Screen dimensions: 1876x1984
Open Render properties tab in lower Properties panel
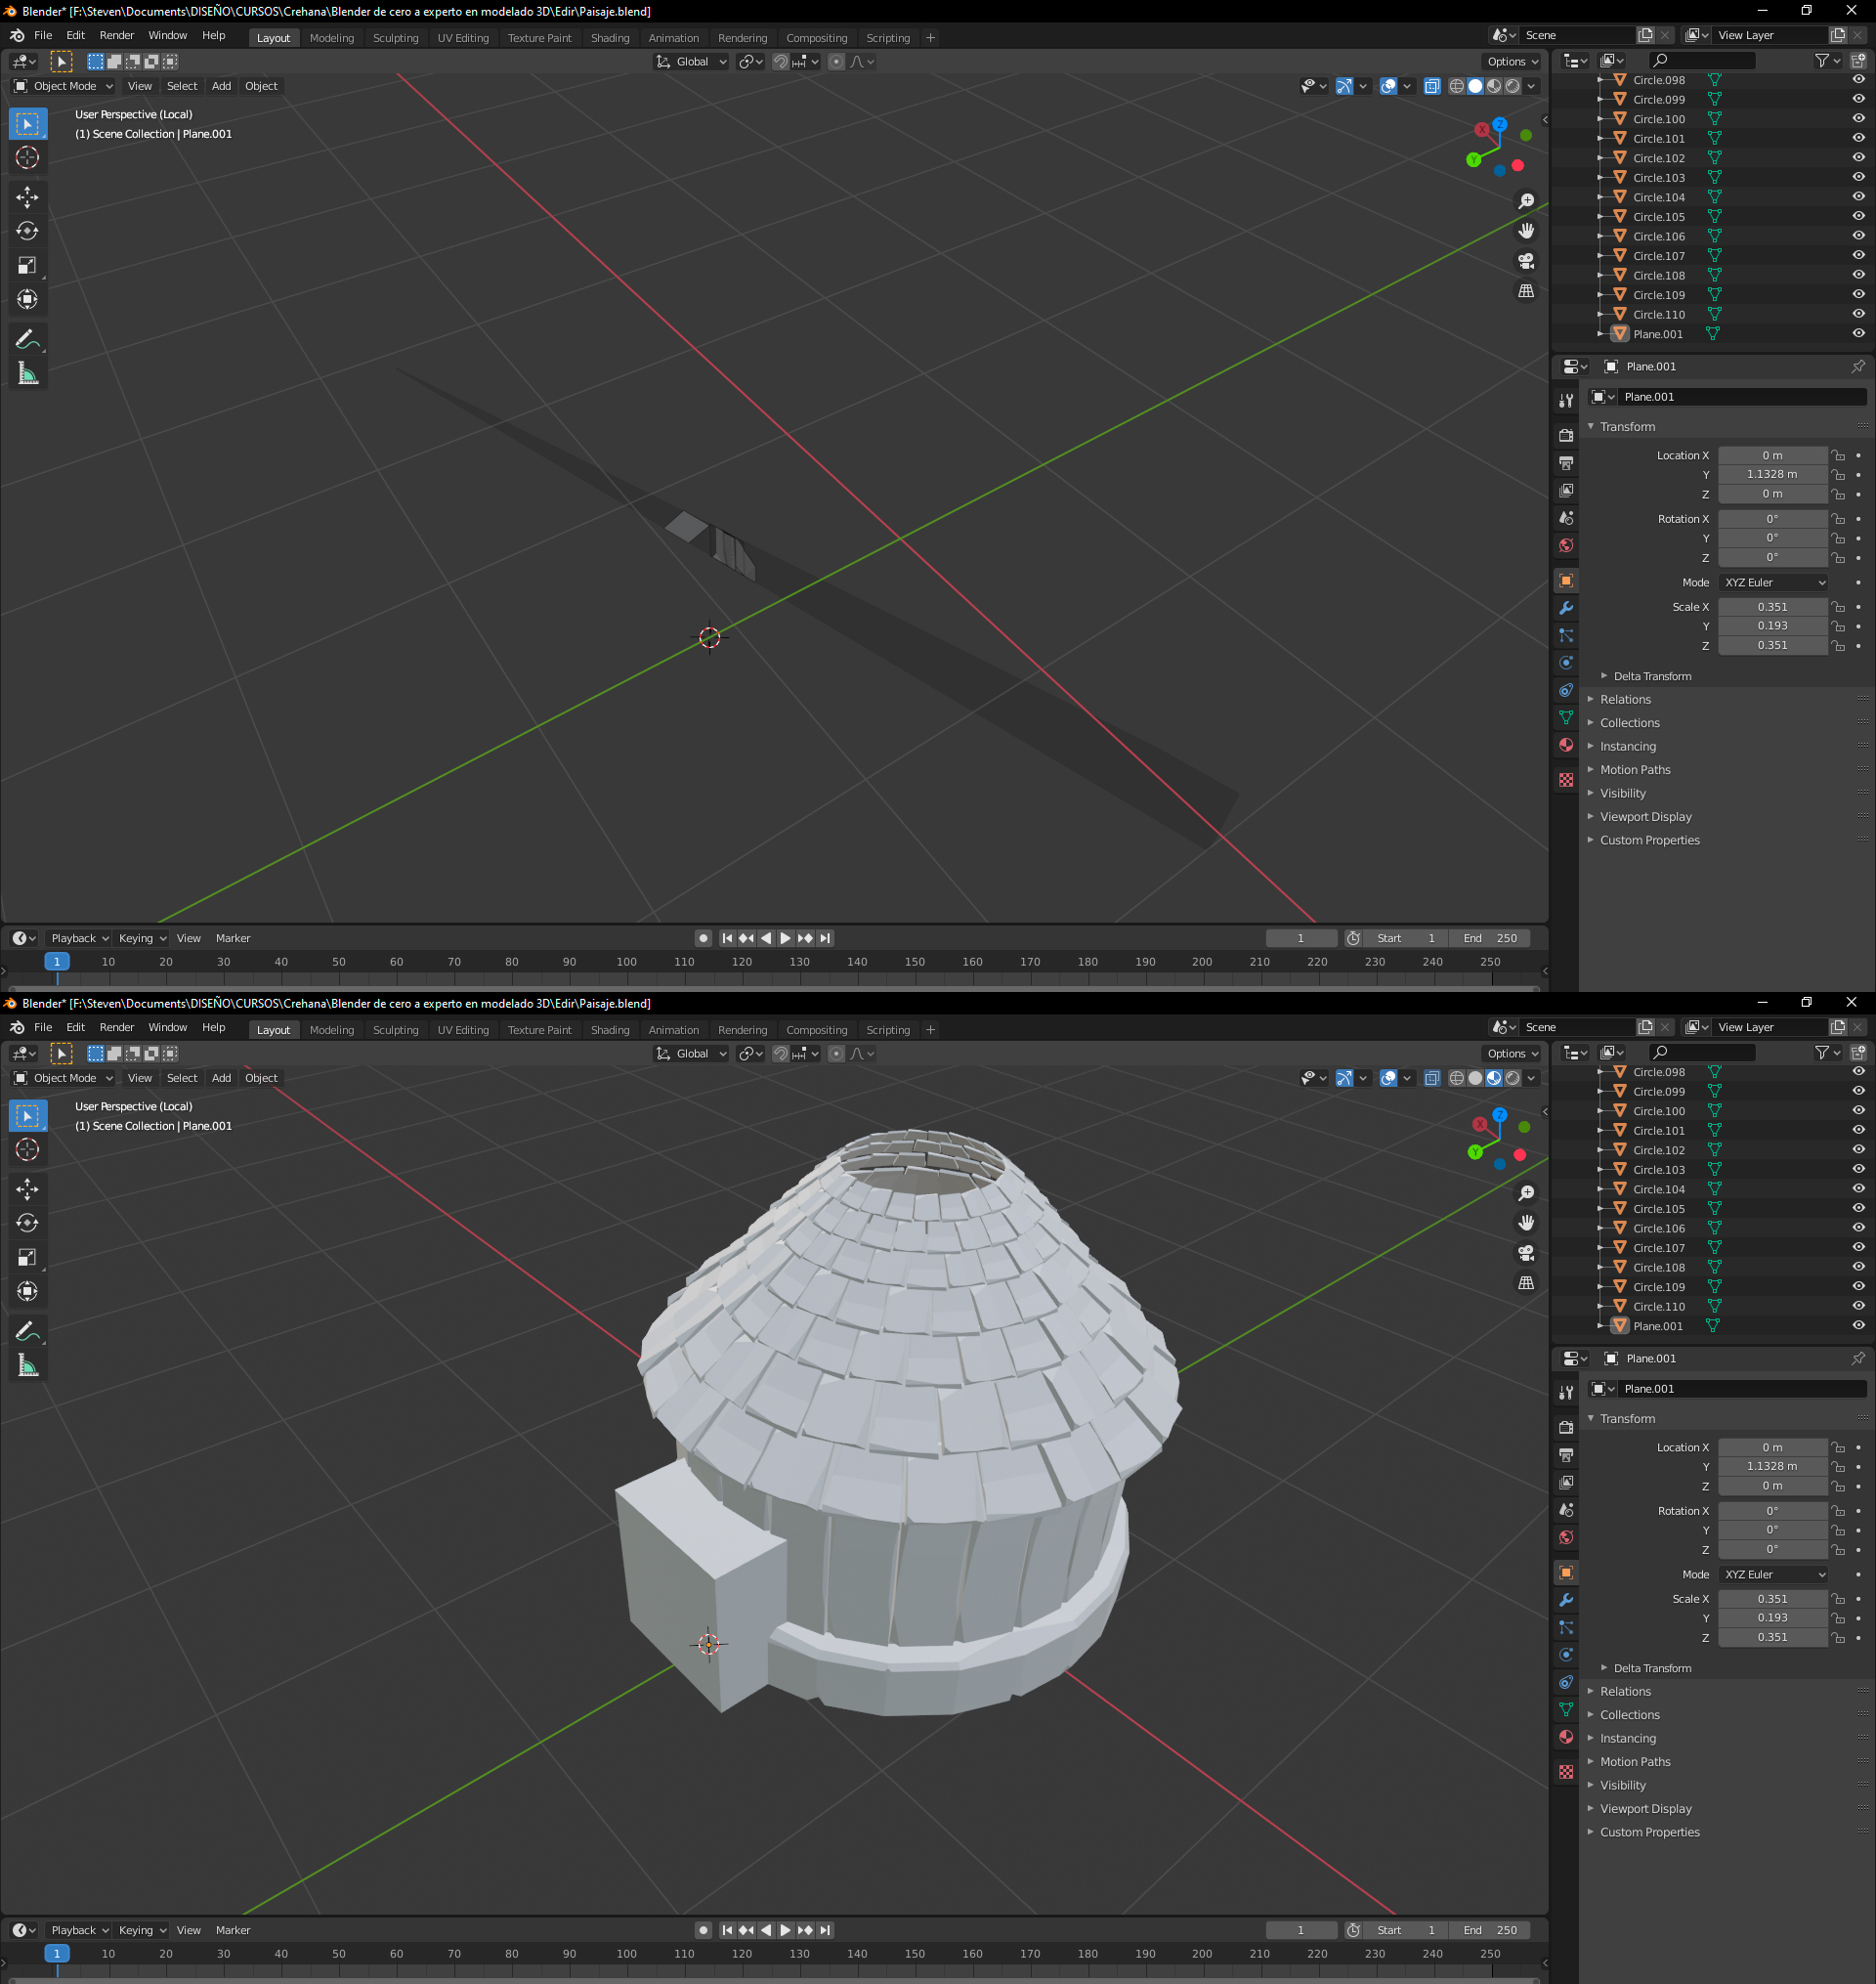coord(1566,1427)
